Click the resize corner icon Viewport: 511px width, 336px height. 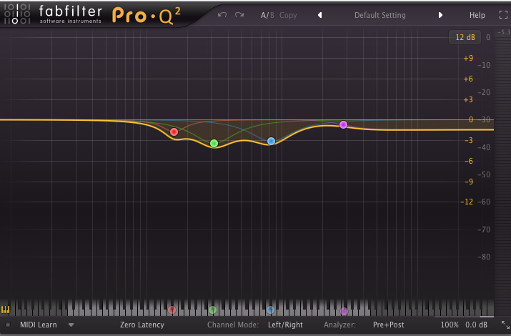point(505,325)
